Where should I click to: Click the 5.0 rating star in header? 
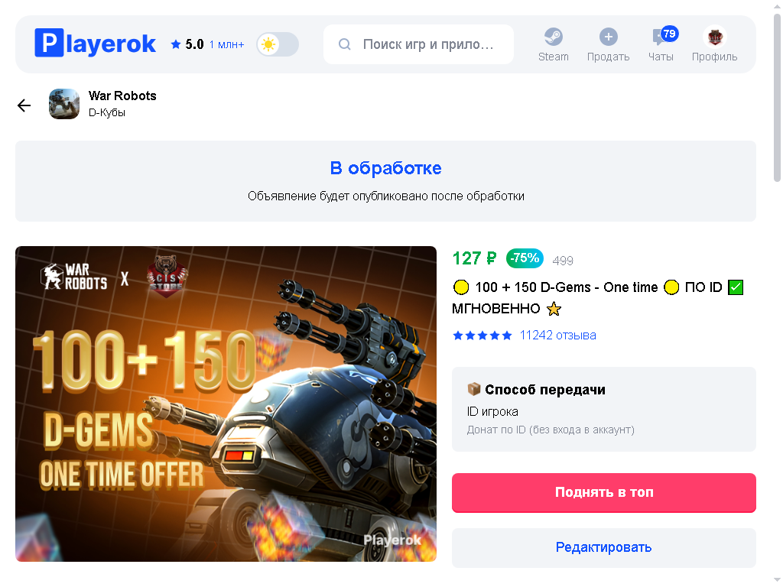(175, 44)
